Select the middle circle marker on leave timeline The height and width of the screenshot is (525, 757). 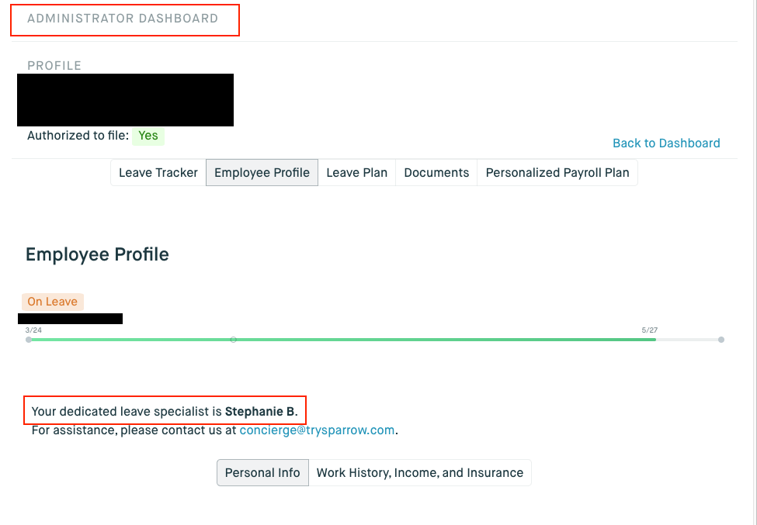[x=233, y=340]
